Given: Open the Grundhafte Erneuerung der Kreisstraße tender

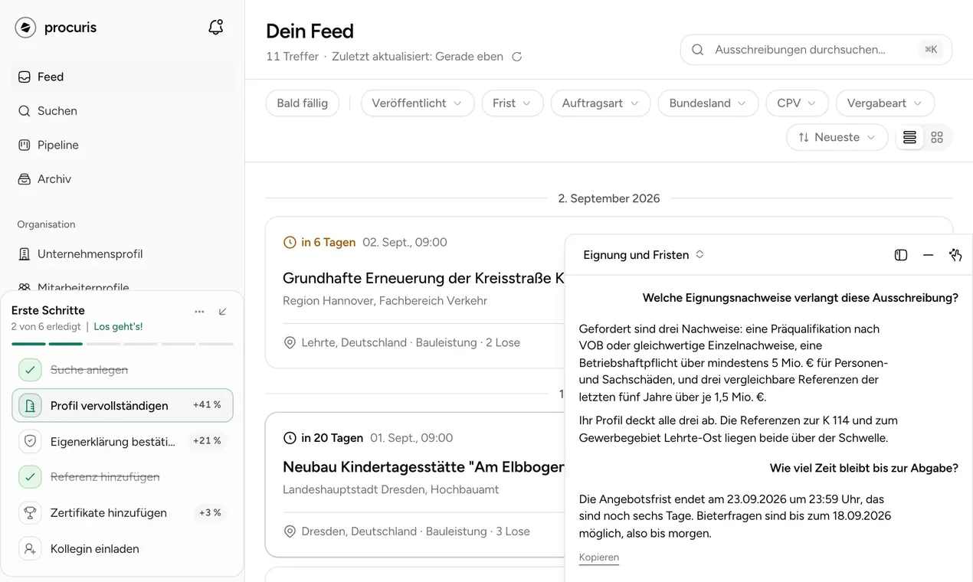Looking at the screenshot, I should click(x=424, y=278).
